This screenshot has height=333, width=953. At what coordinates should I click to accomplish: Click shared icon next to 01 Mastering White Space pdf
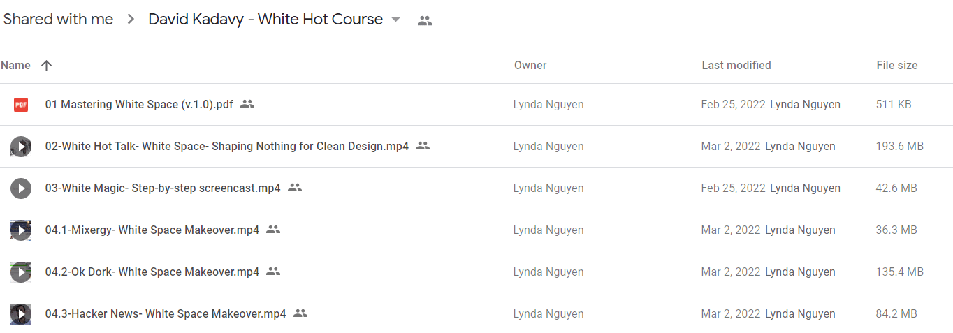tap(247, 104)
